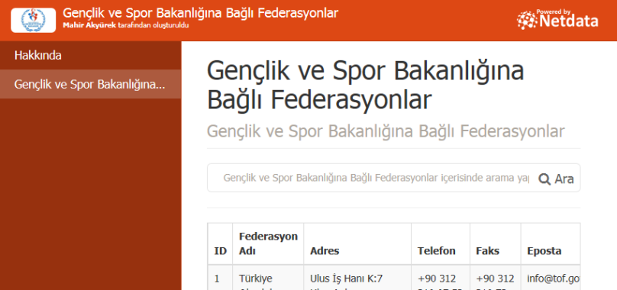Open the Powered by Netdata logo link

click(x=557, y=20)
